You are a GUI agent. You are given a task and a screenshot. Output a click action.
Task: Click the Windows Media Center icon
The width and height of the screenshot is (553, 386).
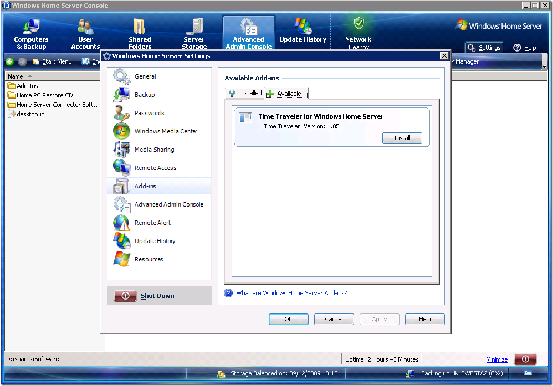[122, 131]
